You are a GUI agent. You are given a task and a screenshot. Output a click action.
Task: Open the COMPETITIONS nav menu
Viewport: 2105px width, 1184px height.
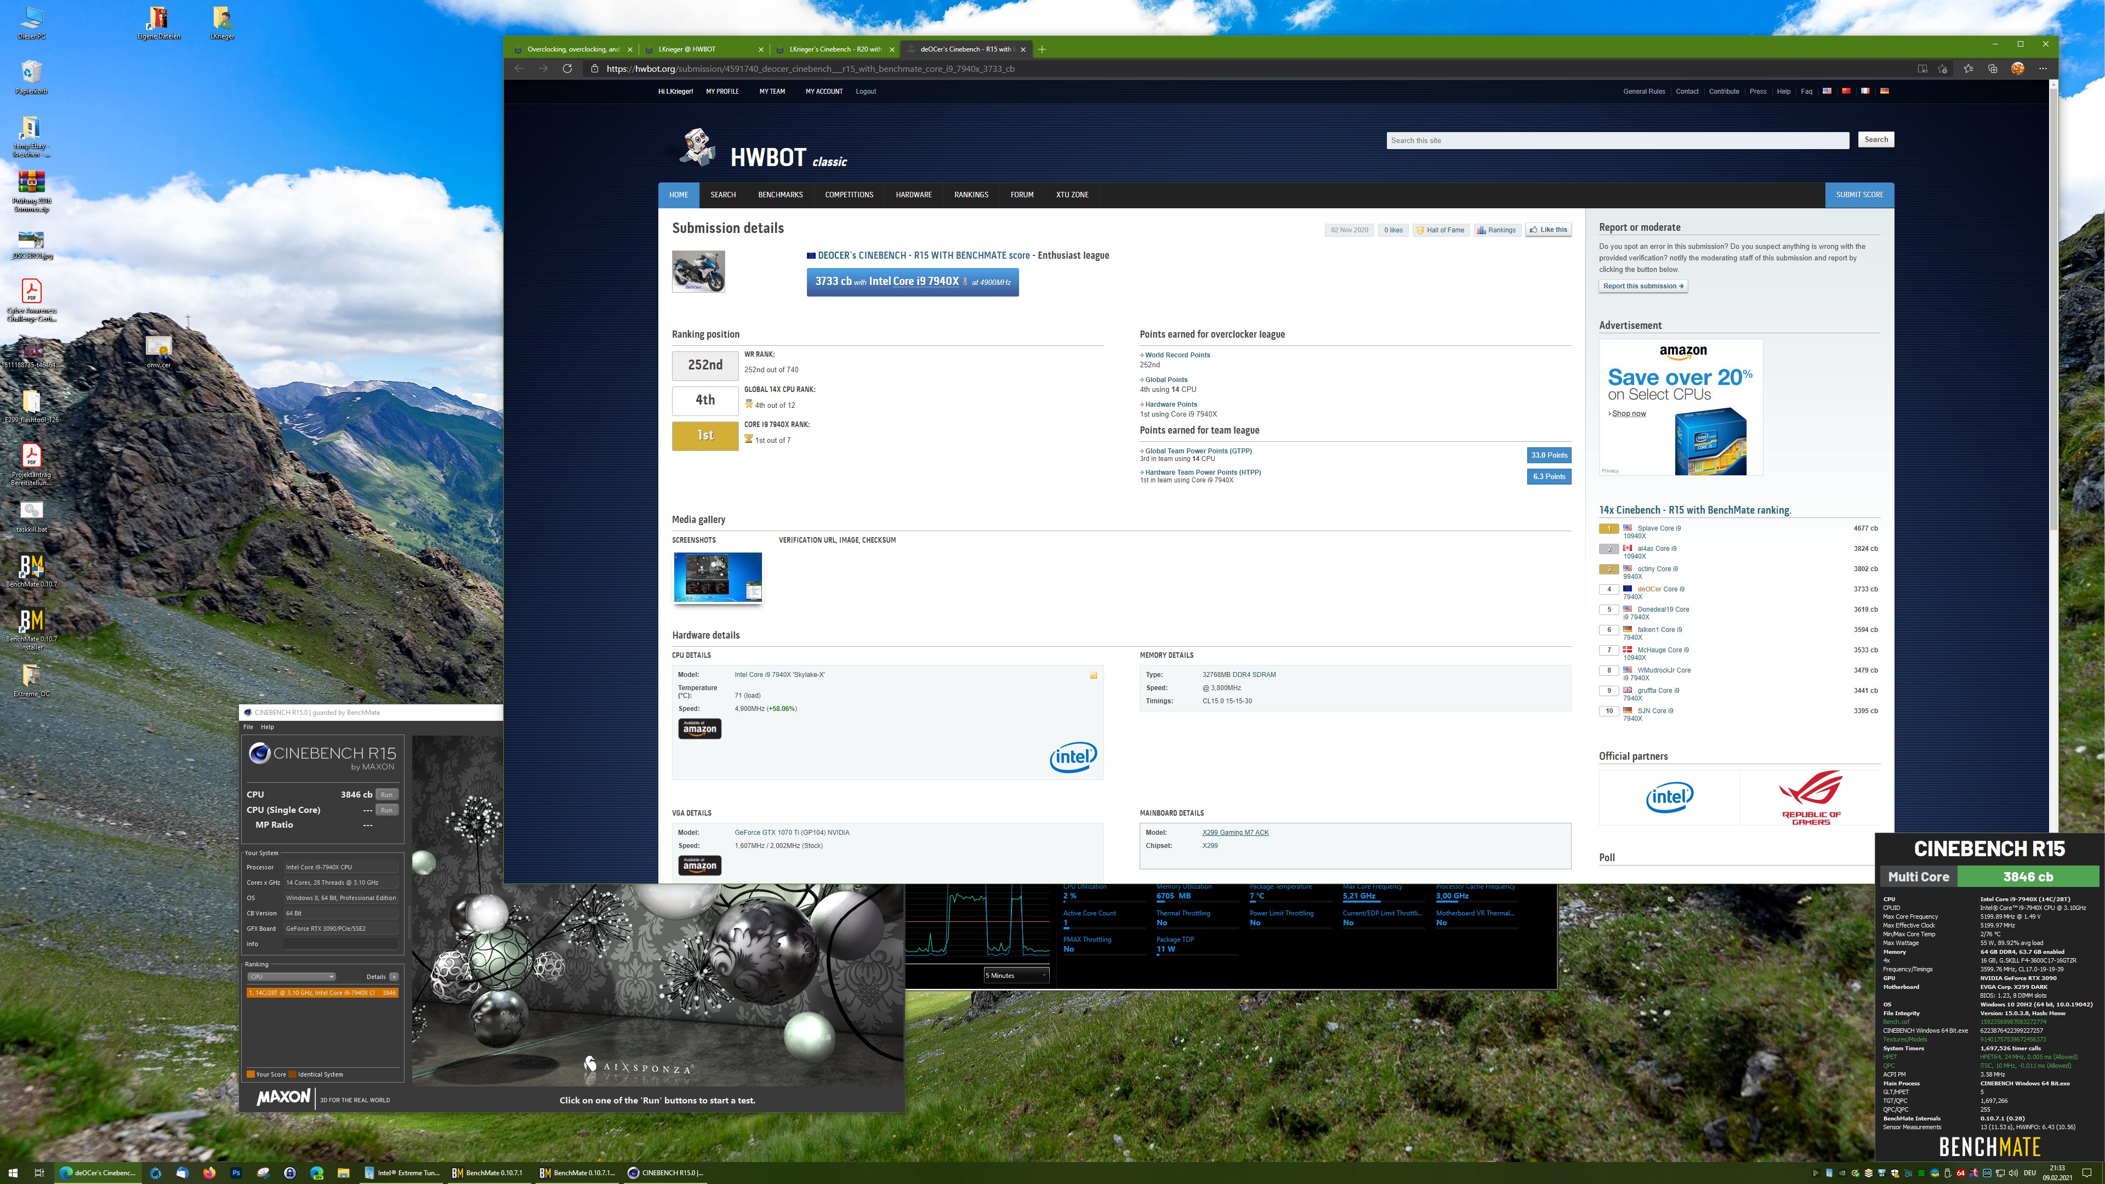click(x=849, y=195)
